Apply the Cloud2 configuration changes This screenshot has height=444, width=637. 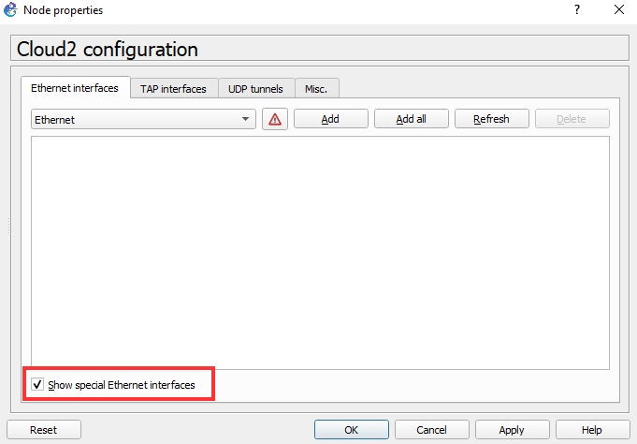(512, 430)
